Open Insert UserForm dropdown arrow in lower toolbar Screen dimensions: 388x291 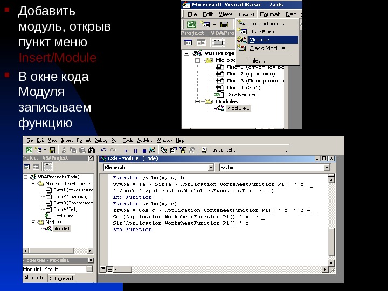(x=45, y=150)
